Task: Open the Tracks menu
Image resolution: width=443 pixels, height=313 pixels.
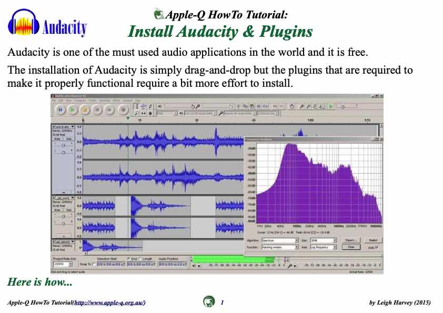Action: pyautogui.click(x=92, y=100)
